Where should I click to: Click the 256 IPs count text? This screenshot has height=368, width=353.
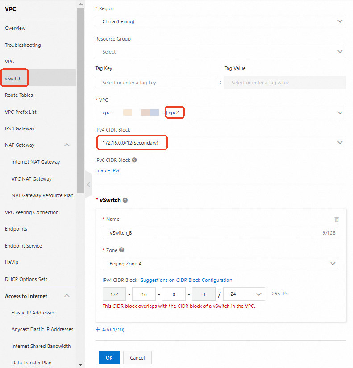(280, 294)
